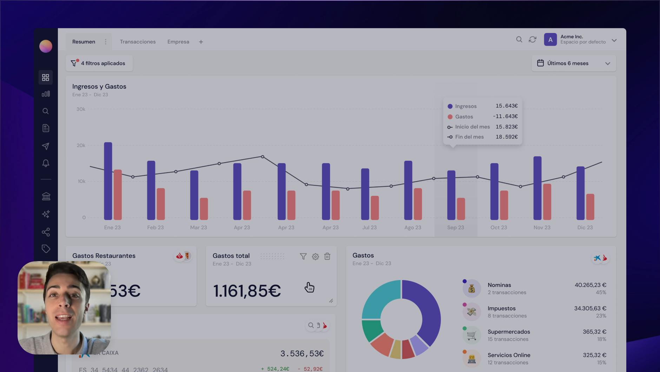660x372 pixels.
Task: Click the Supermercados 365,32 € amount
Action: 594,332
